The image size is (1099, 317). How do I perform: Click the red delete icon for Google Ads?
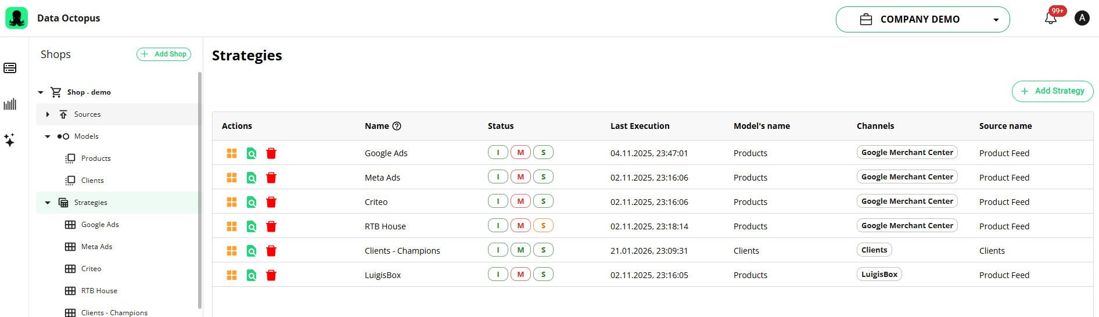271,153
